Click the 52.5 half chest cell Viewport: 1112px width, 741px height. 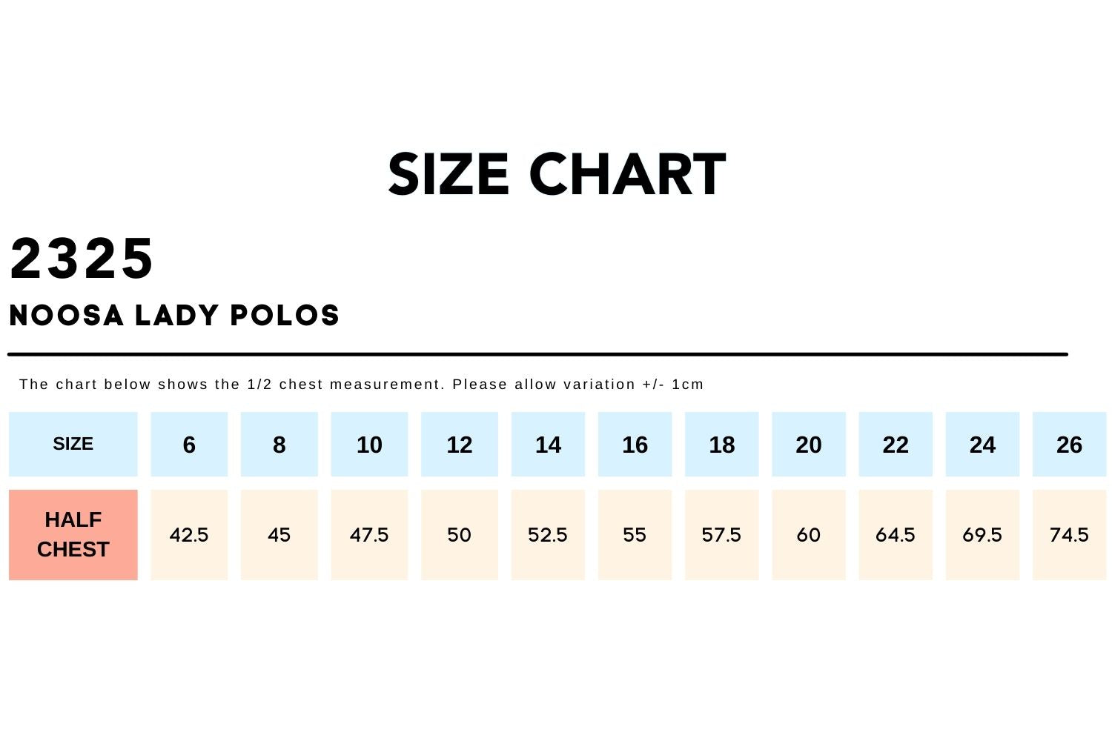[x=548, y=534]
